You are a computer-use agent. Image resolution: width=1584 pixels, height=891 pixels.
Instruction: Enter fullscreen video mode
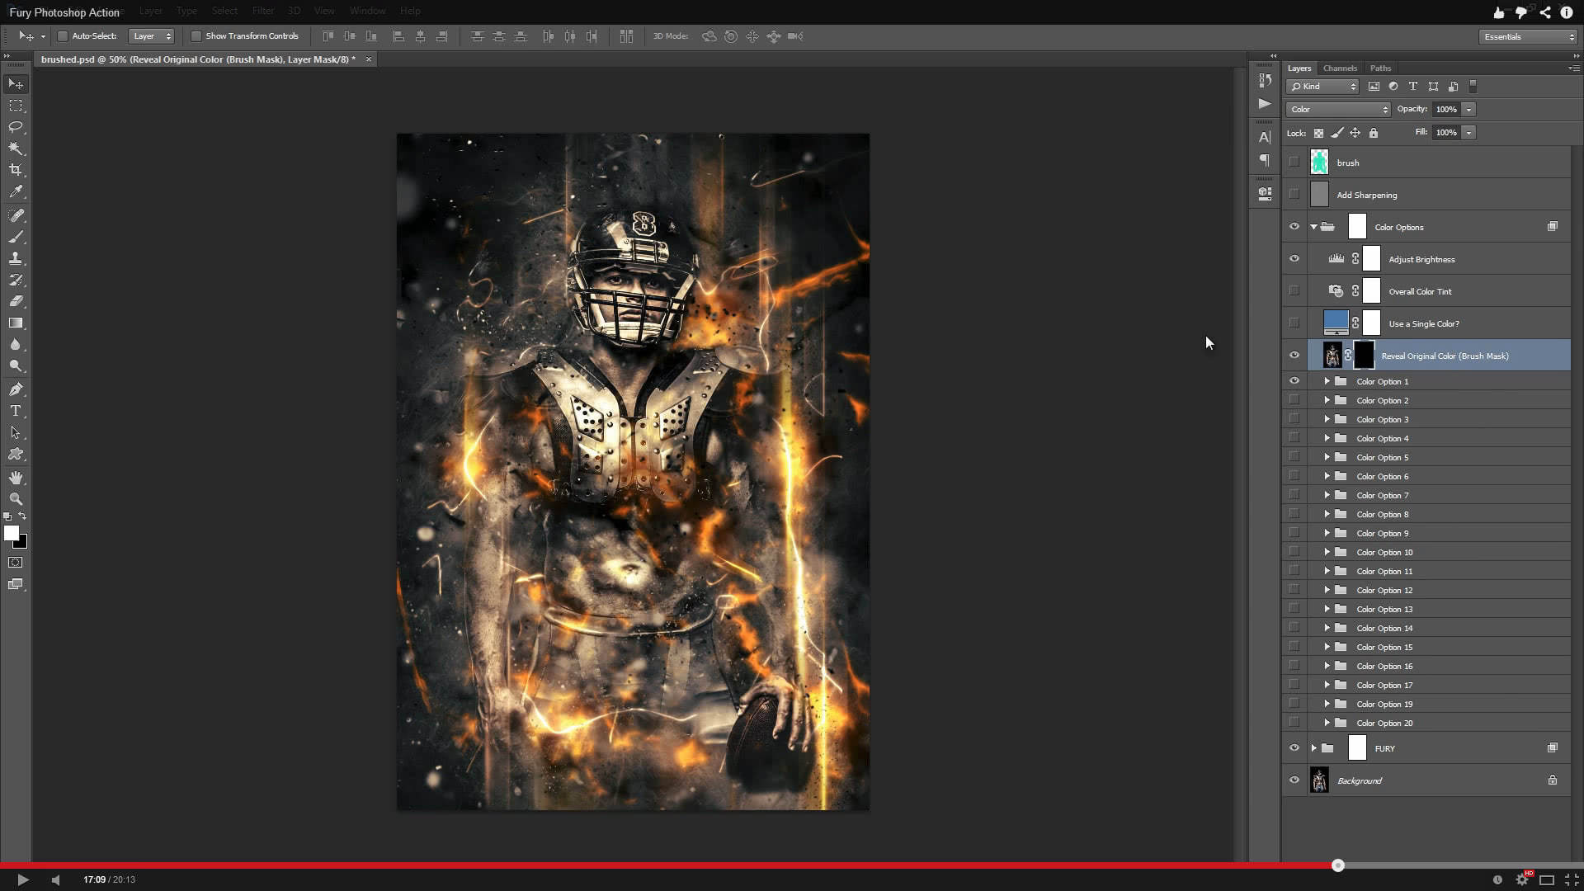(1572, 879)
